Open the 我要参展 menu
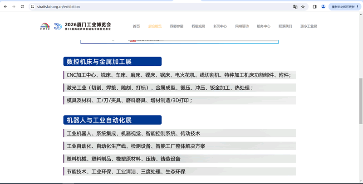363x184 pixels. coord(177,26)
